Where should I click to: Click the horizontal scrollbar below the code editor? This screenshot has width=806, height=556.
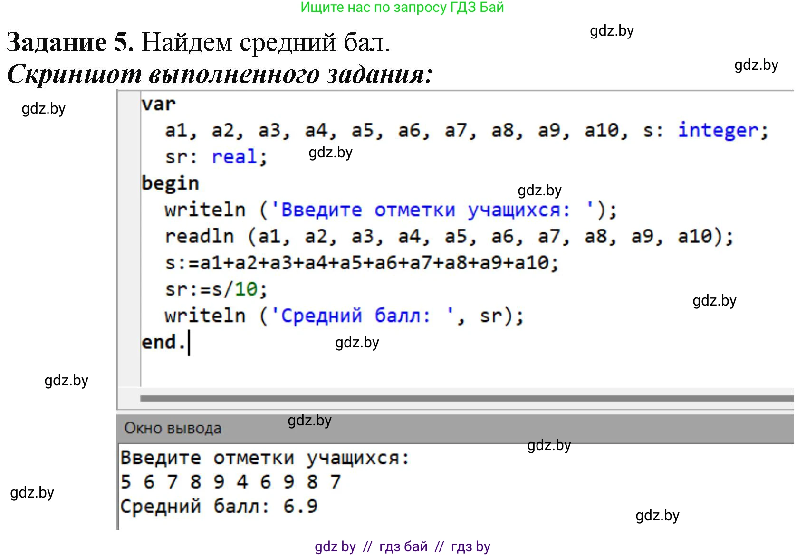466,398
